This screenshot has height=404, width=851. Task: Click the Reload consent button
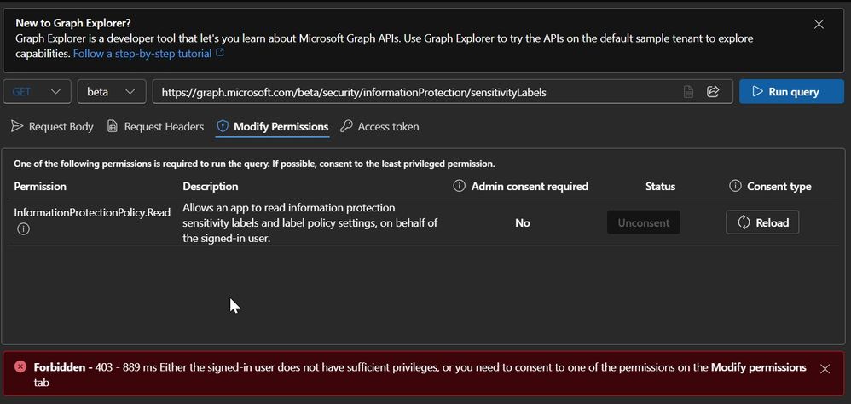762,222
